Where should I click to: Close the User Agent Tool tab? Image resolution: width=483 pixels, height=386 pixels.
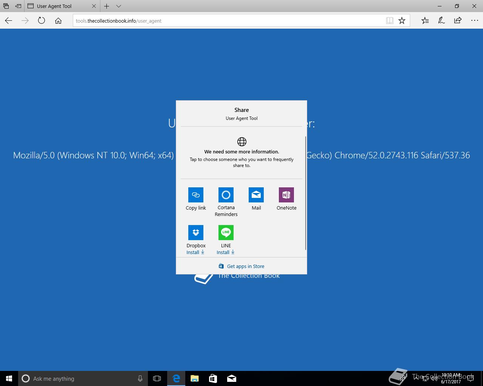94,6
